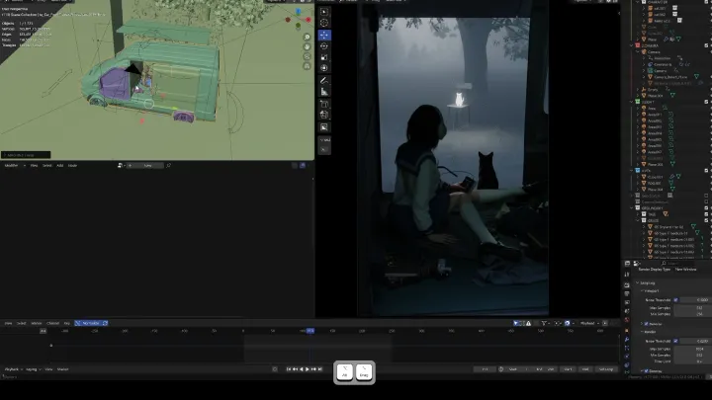This screenshot has height=400, width=712.
Task: Toggle viewport Noise Threshold checkbox
Action: pos(675,300)
